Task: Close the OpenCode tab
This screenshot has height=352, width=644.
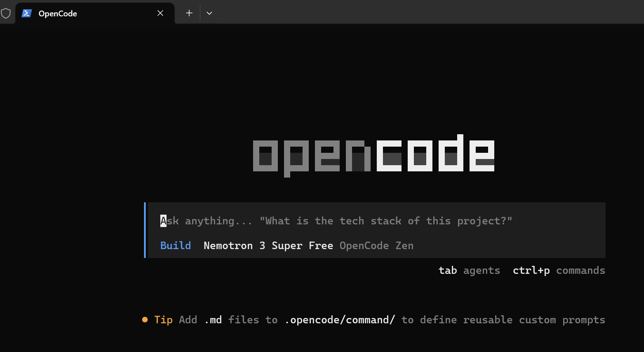Action: click(160, 13)
